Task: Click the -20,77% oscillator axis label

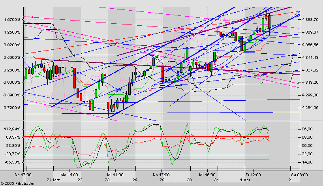Action: tap(12, 154)
